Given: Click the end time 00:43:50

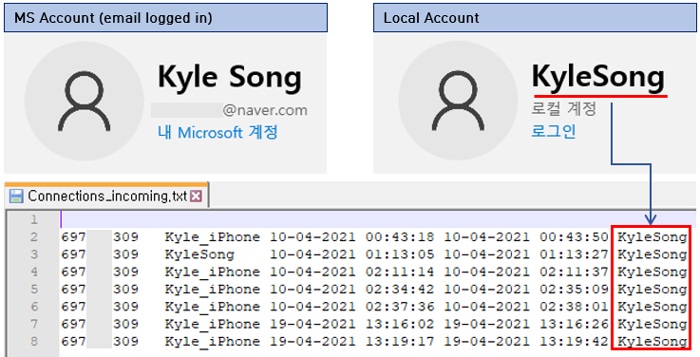Looking at the screenshot, I should tap(574, 237).
